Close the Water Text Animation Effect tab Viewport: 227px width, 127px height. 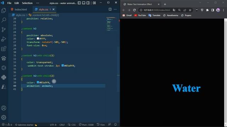[159, 4]
